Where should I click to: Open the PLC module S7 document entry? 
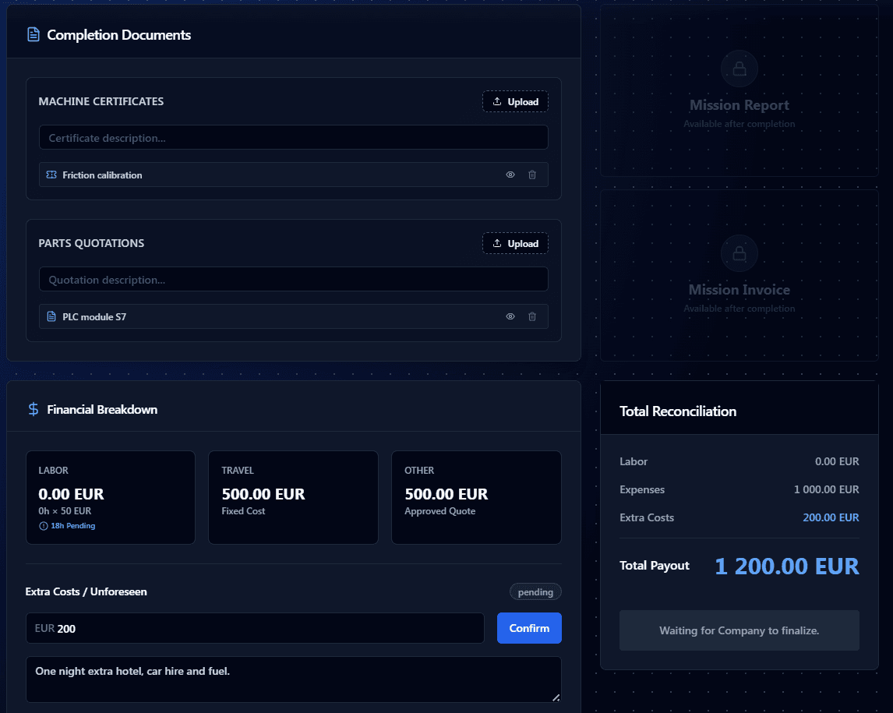[94, 317]
